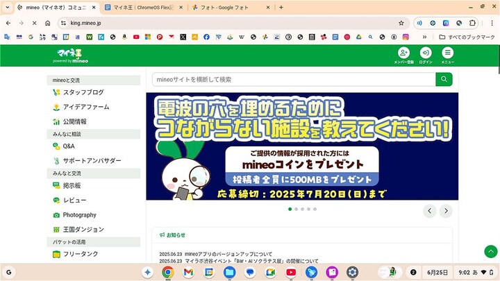
Task: Open the Google Drive bookmark icon
Action: coord(359,37)
